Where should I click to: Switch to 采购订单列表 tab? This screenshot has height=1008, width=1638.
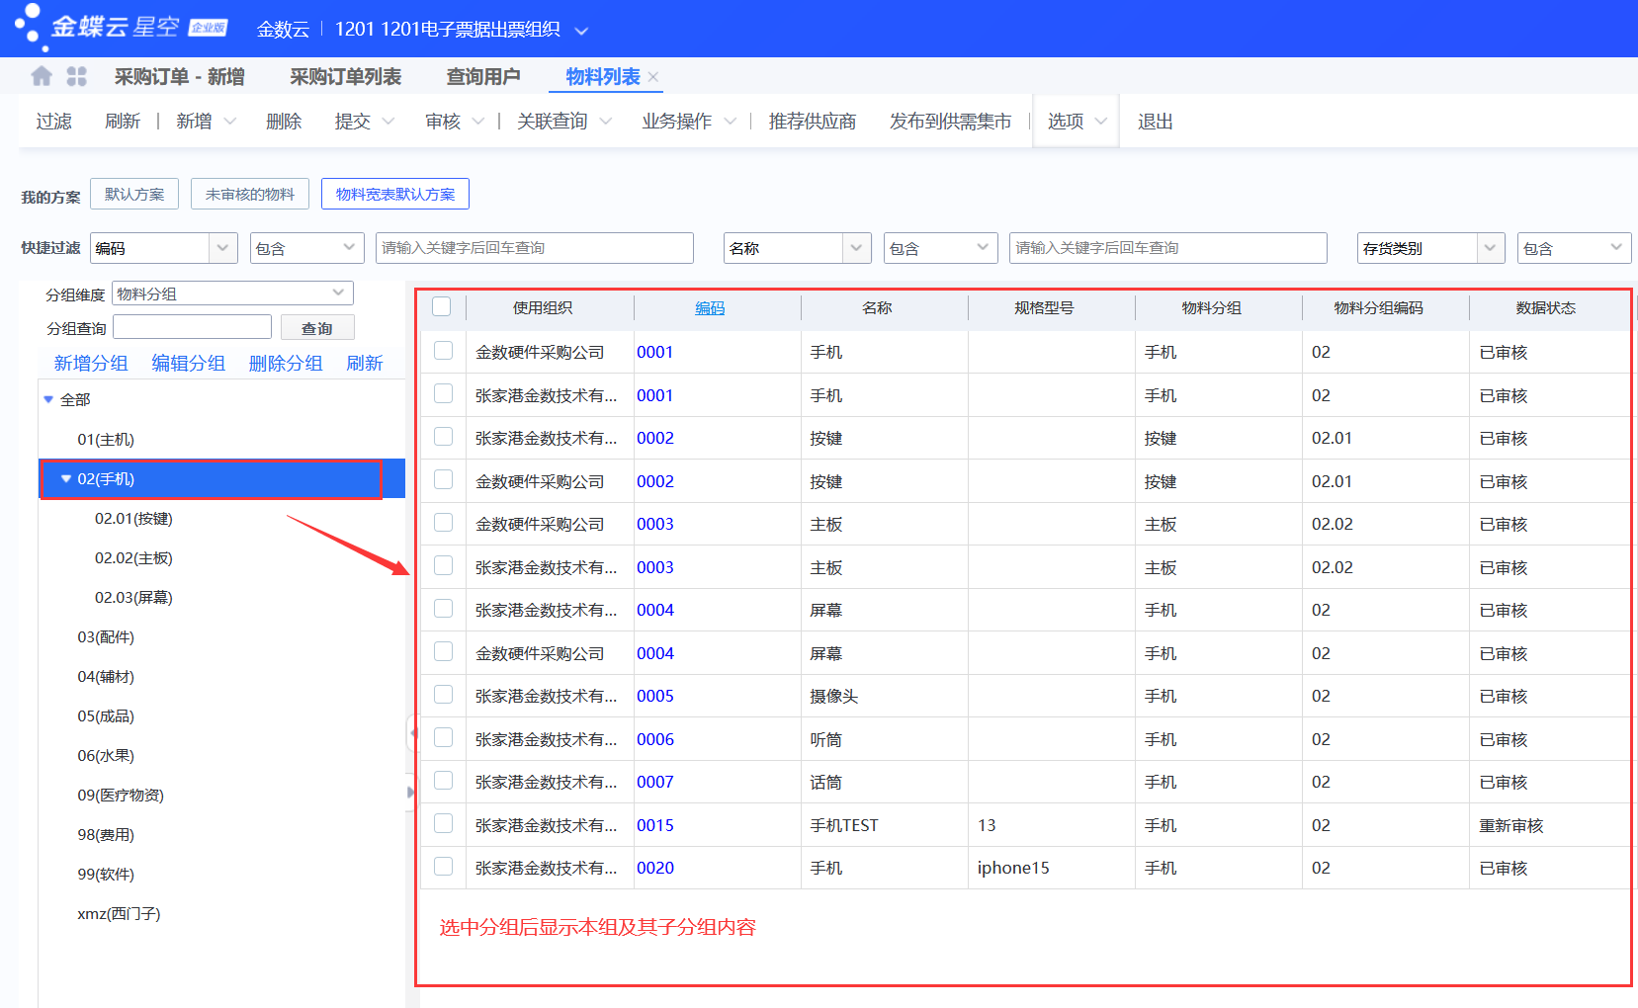(345, 77)
